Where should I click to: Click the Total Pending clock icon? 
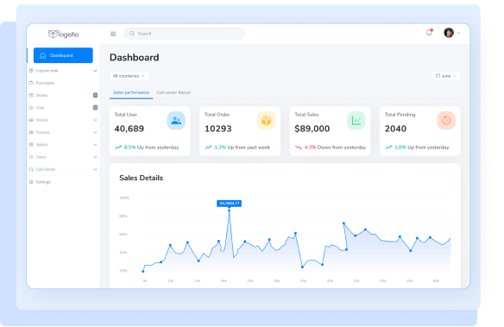[446, 121]
